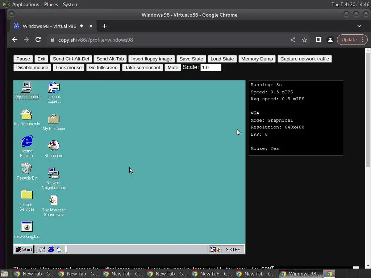Close the Windows 98 tab

(x=91, y=26)
